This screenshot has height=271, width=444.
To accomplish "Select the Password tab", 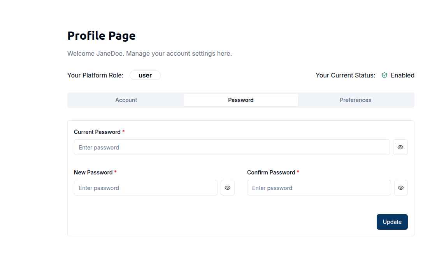I will (x=241, y=100).
